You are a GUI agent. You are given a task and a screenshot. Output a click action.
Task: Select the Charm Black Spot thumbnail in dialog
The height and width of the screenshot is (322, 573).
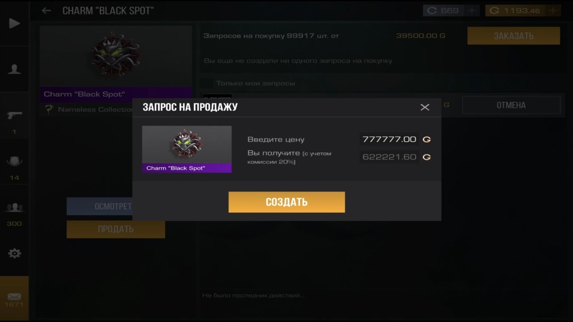[187, 149]
